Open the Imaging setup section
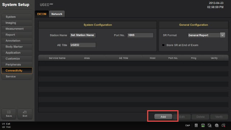The image size is (231, 130). pyautogui.click(x=17, y=23)
